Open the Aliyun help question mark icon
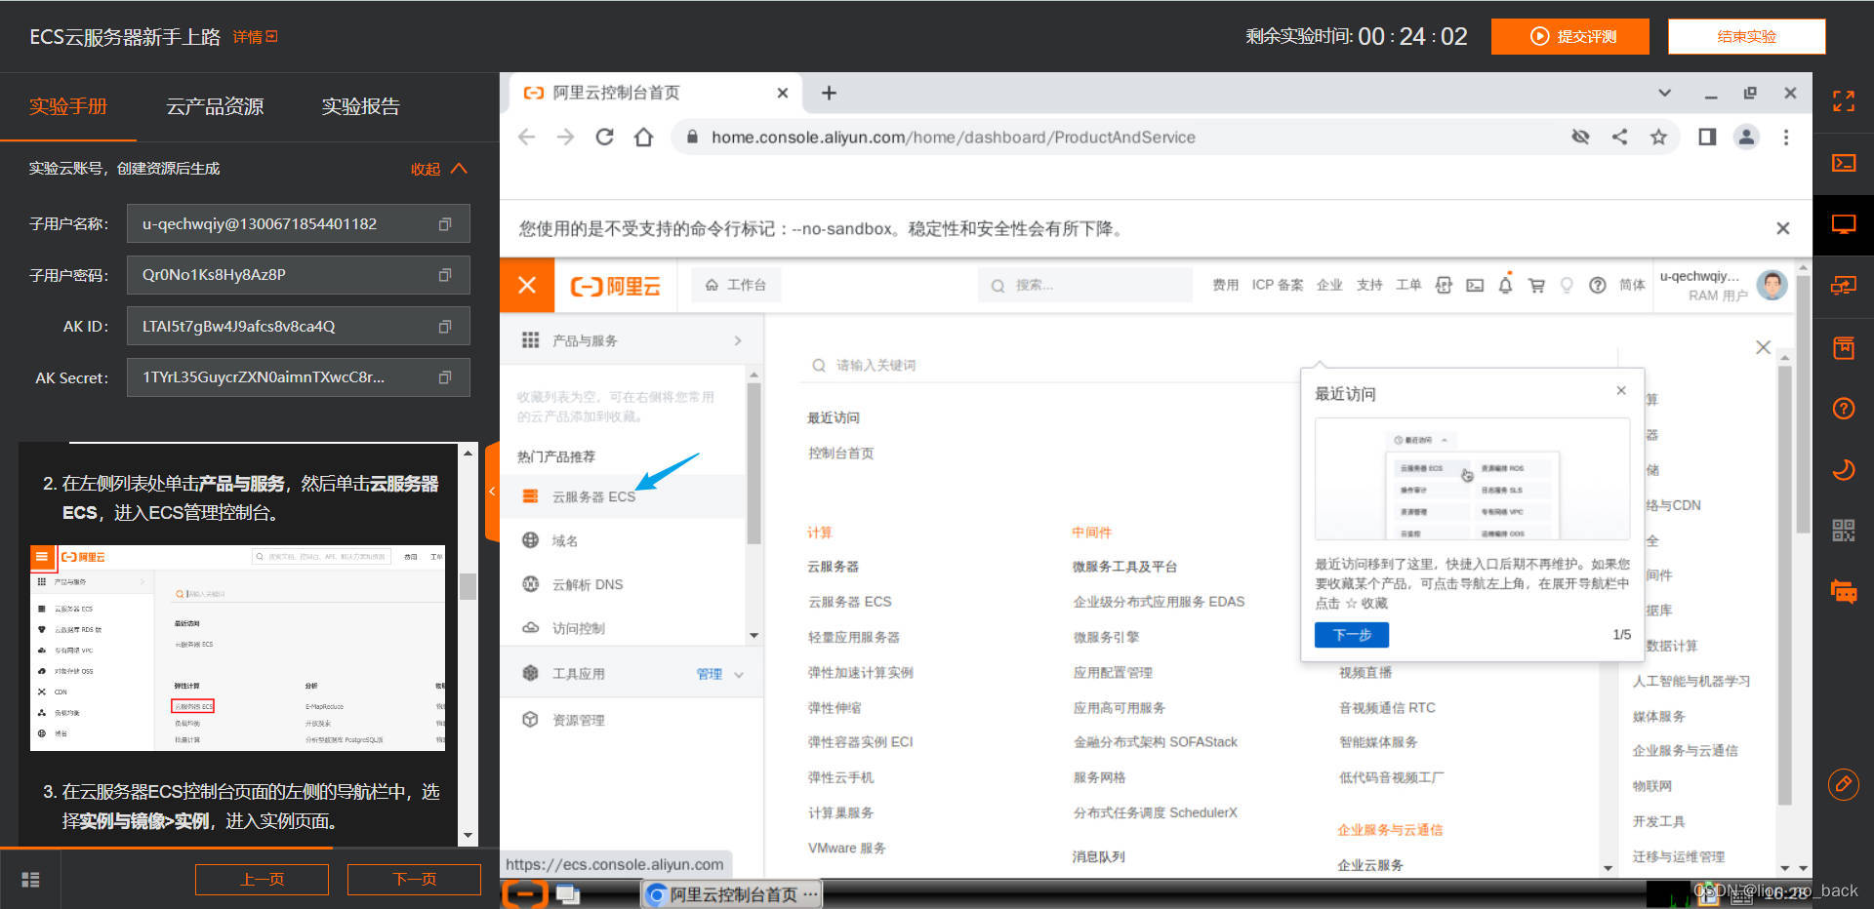Screen dimensions: 1874x909 pyautogui.click(x=1598, y=286)
